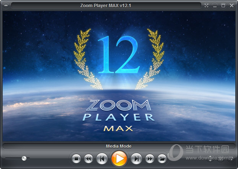This screenshot has width=238, height=169.
Task: Open the playlist editor note icon
Action: 231,158
